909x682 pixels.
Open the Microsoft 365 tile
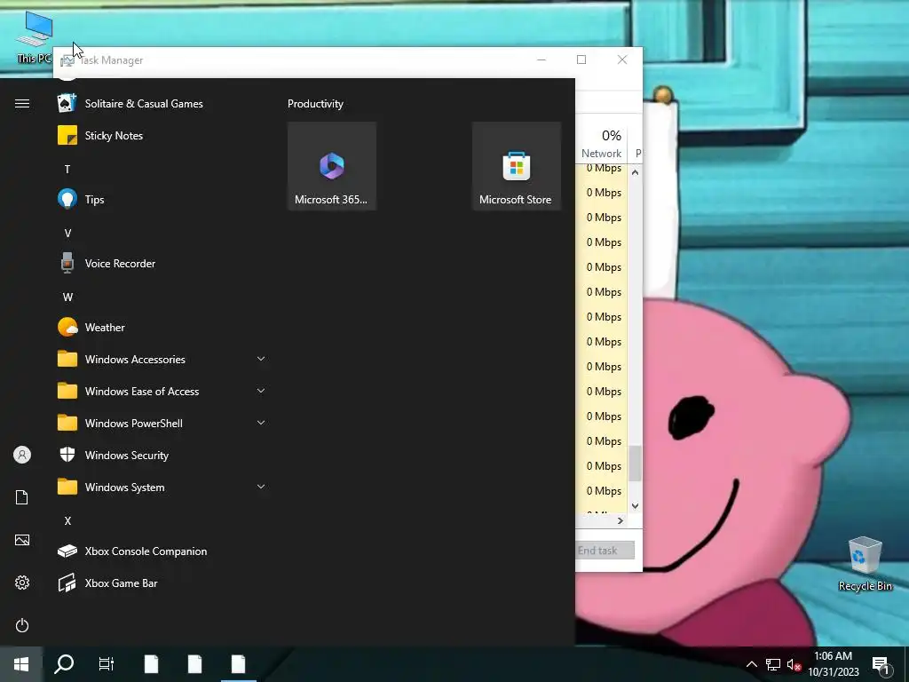[332, 166]
